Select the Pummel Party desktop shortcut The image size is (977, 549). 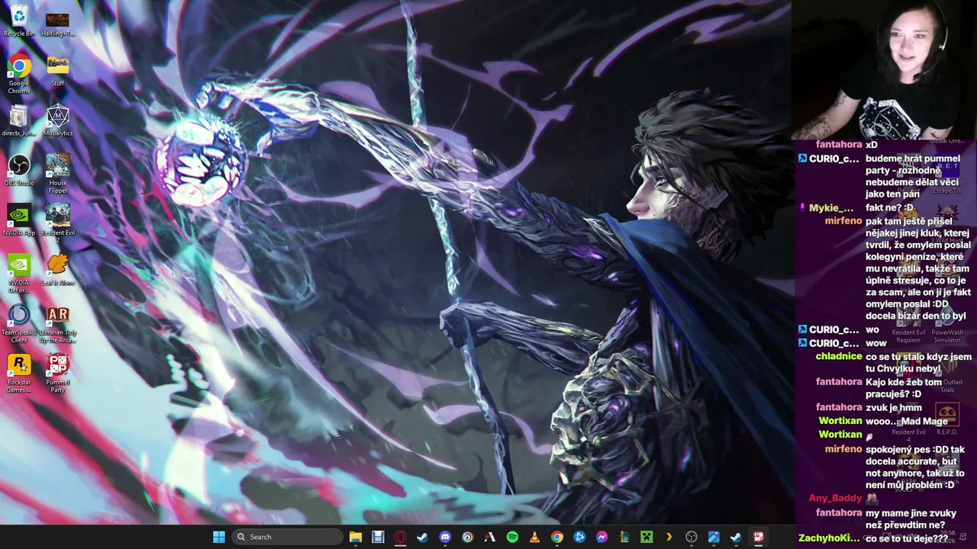tap(58, 373)
